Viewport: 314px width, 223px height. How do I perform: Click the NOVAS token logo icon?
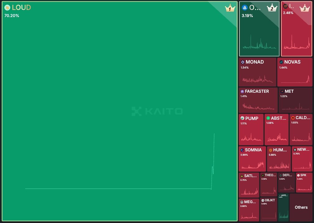pyautogui.click(x=281, y=62)
